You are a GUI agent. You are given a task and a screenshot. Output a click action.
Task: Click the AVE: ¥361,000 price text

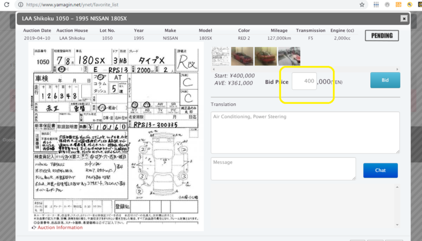234,83
